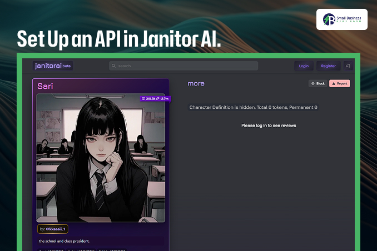This screenshot has height=251, width=377.
Task: Open the Login page
Action: pyautogui.click(x=304, y=66)
